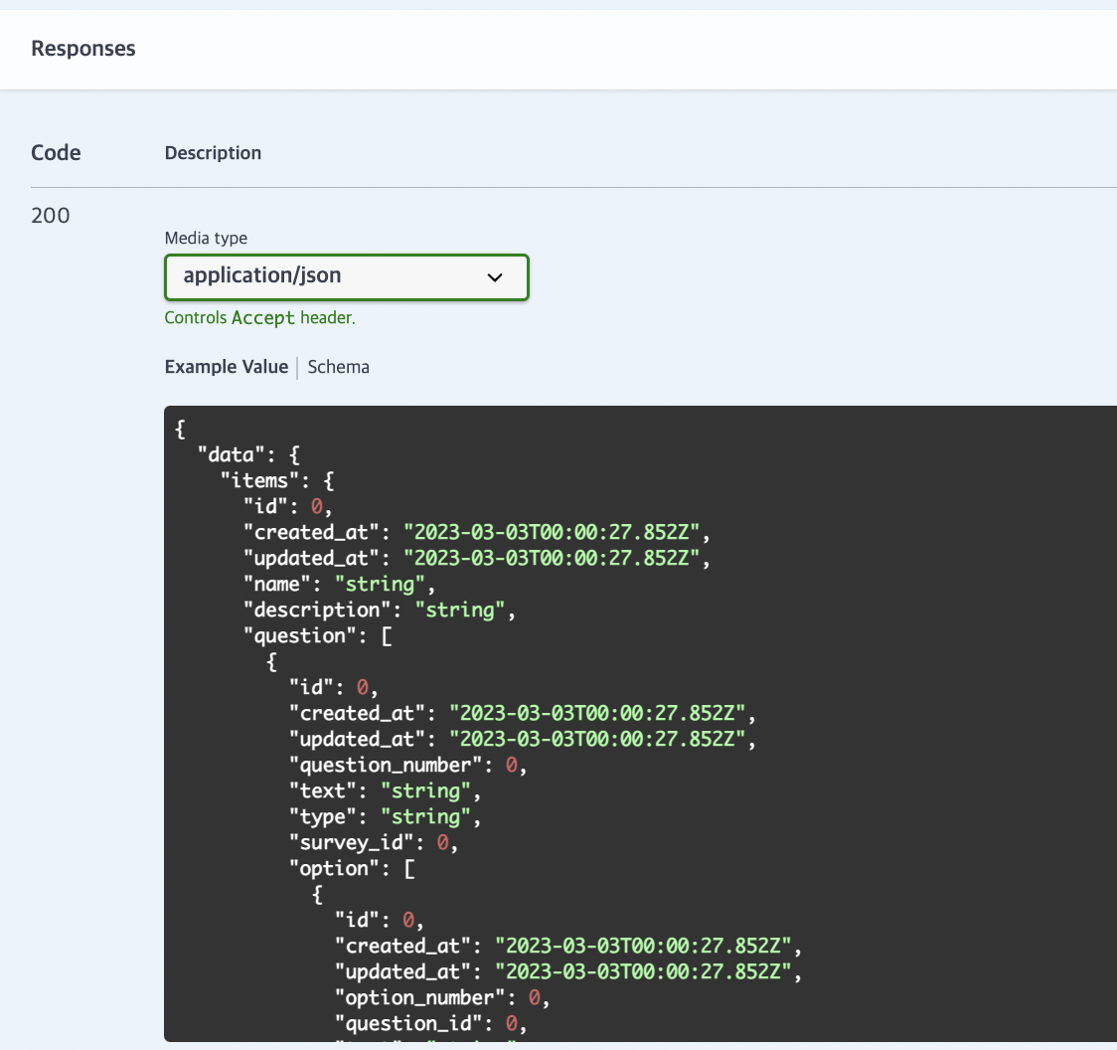This screenshot has height=1050, width=1117.
Task: Click the "option_number": 0 line
Action: click(441, 998)
